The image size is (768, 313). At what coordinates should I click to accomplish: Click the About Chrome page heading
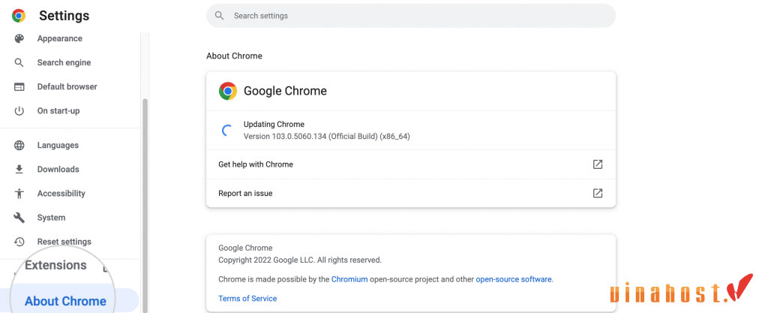click(234, 56)
